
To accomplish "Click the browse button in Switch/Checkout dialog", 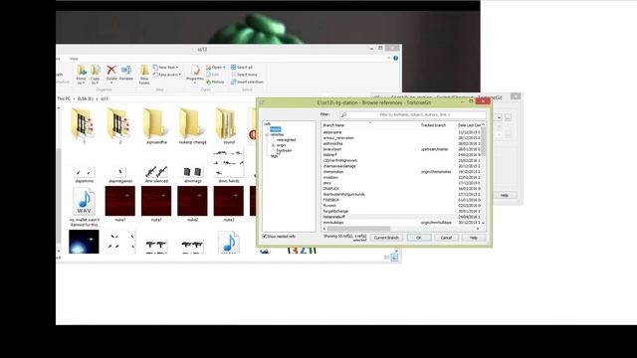I will pos(508,117).
